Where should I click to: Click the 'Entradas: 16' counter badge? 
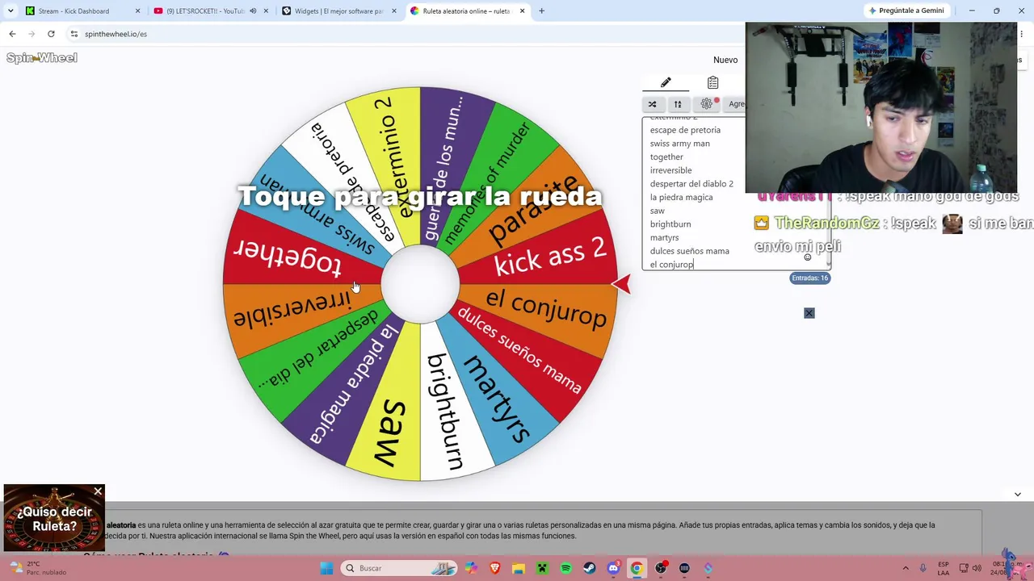coord(810,278)
